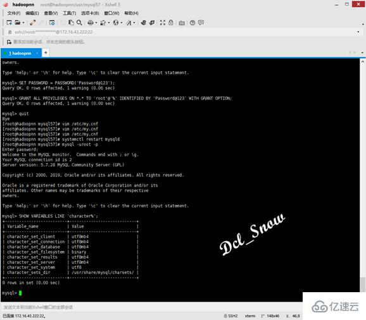Click '8 rows in set' result line
This screenshot has width=366, height=320.
click(x=31, y=283)
